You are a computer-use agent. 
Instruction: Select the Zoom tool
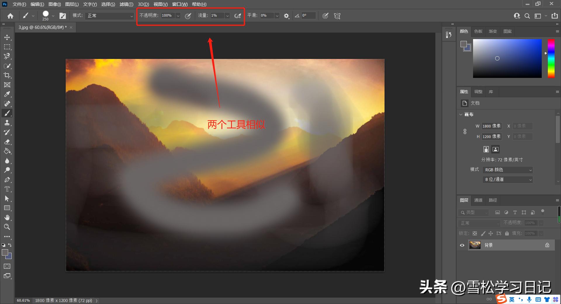[x=7, y=227]
